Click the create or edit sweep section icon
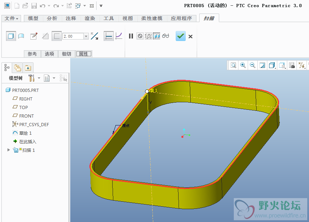This screenshot has width=309, height=222. [34, 36]
